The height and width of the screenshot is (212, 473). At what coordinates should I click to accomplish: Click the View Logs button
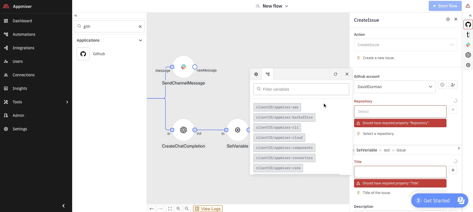(208, 209)
